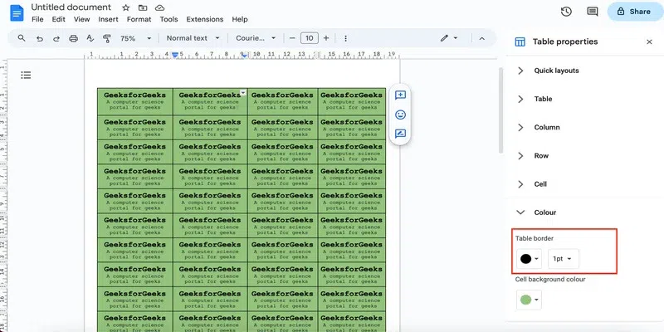Move document using folder icon
The width and height of the screenshot is (664, 332).
(x=143, y=8)
